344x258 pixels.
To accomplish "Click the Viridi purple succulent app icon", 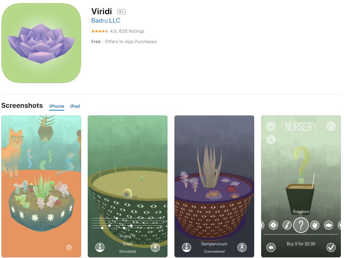I will tap(41, 43).
